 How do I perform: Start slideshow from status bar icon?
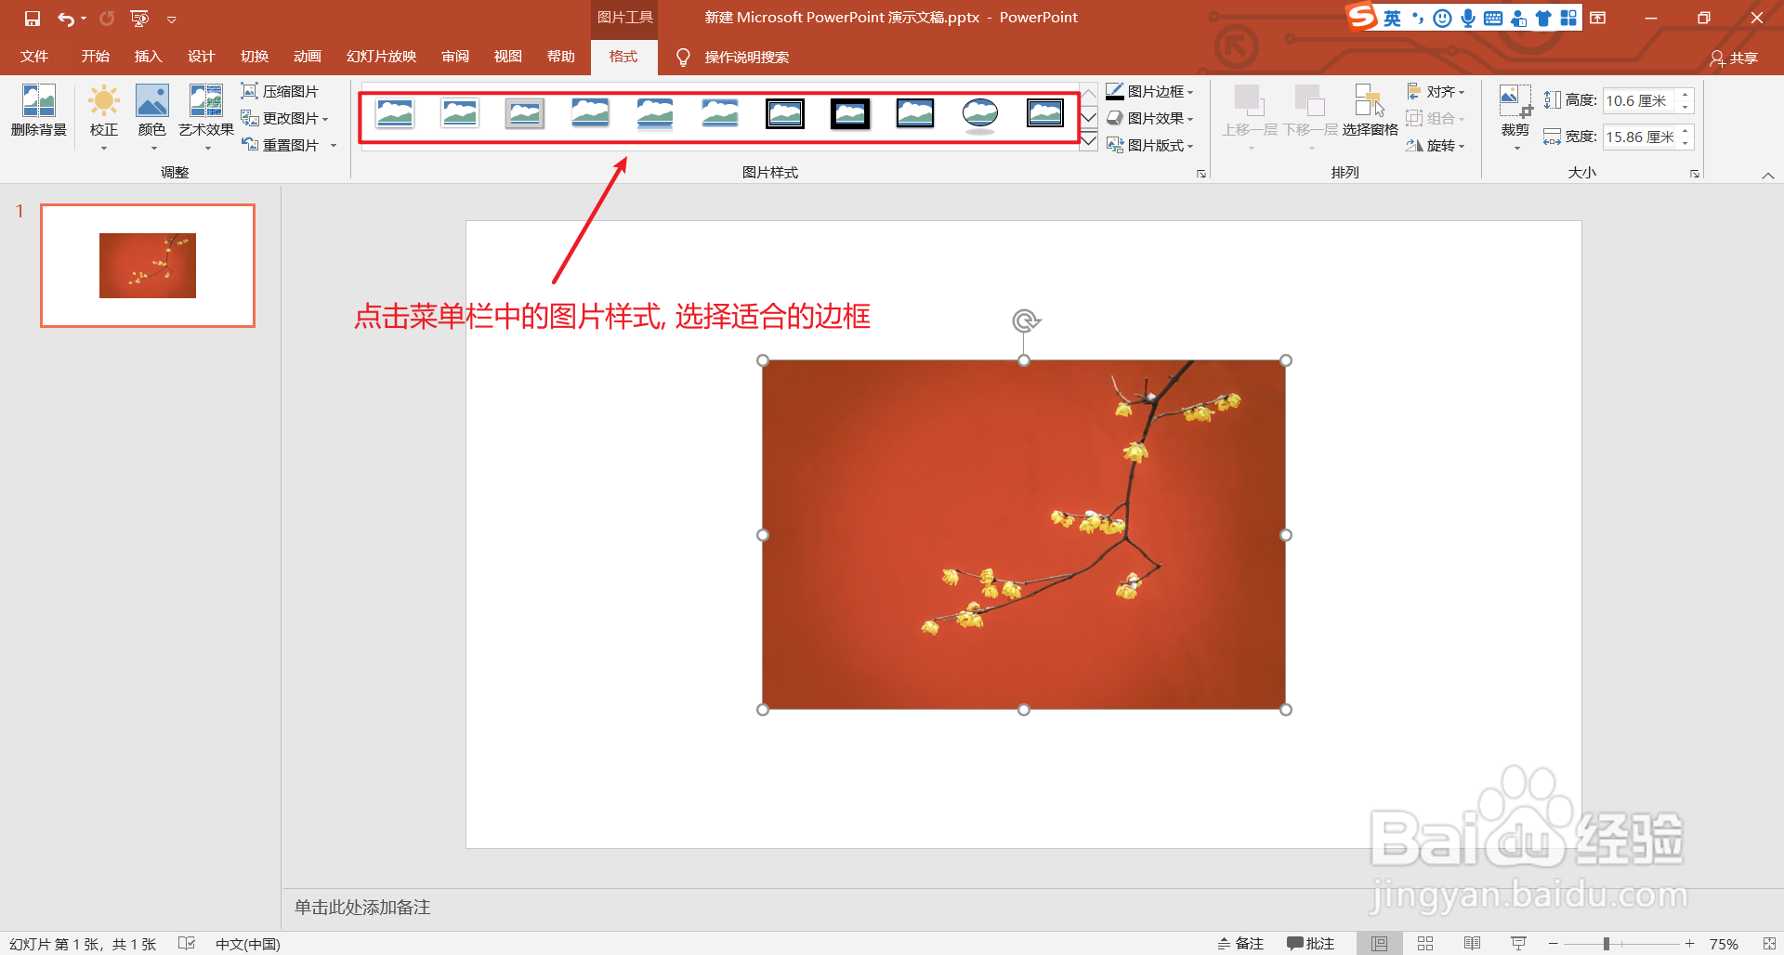click(1518, 944)
